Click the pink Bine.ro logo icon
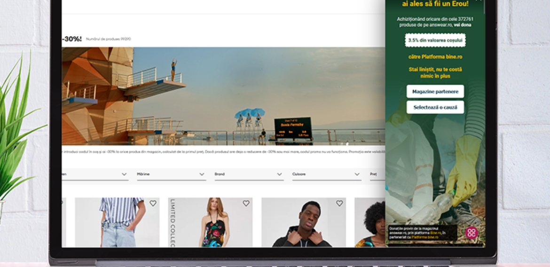The image size is (550, 267). 471,233
